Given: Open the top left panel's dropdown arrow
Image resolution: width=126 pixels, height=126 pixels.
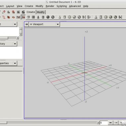Looking at the screenshot, I should tap(15, 24).
